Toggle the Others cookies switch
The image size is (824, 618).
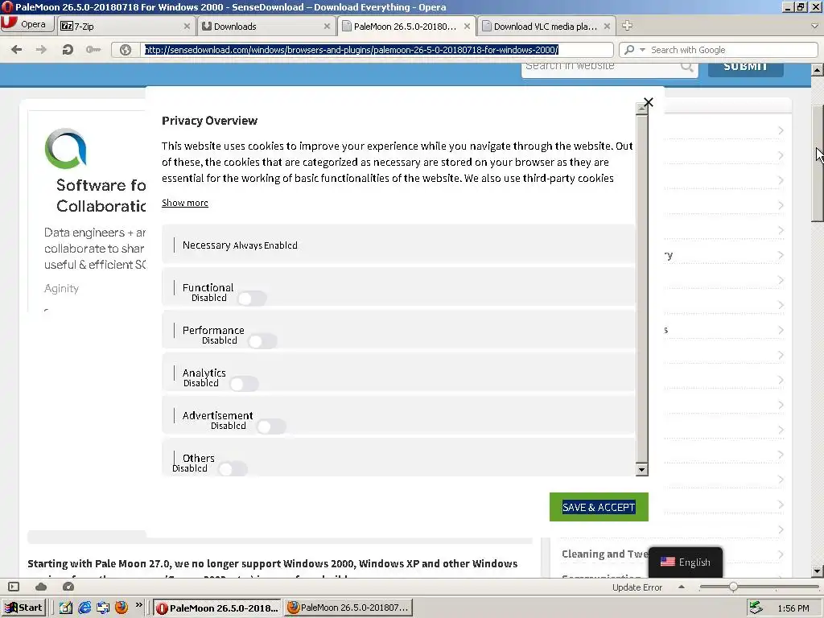point(233,469)
